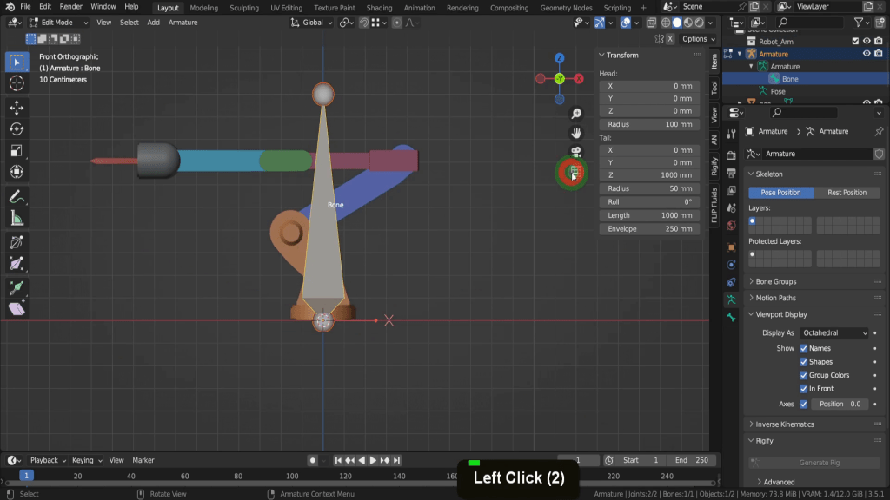Expand the Bone Groups section
The image size is (890, 500).
775,281
